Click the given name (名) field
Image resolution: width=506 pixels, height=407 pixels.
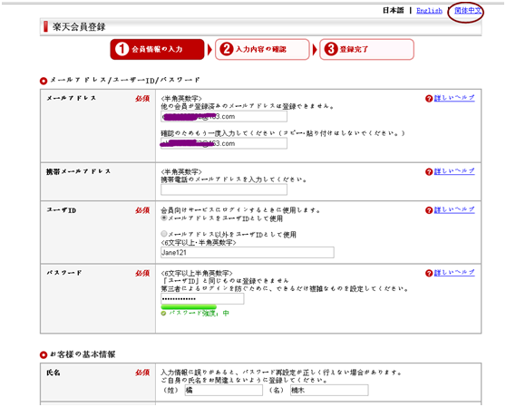(x=329, y=390)
